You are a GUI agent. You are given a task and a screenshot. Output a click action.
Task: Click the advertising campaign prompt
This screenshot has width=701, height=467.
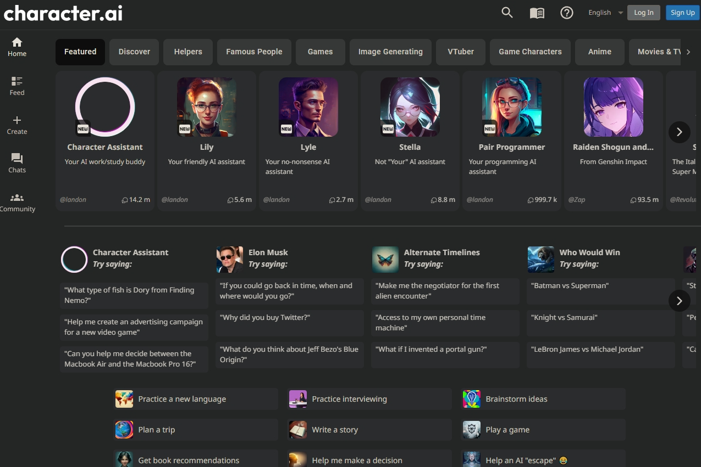click(134, 327)
